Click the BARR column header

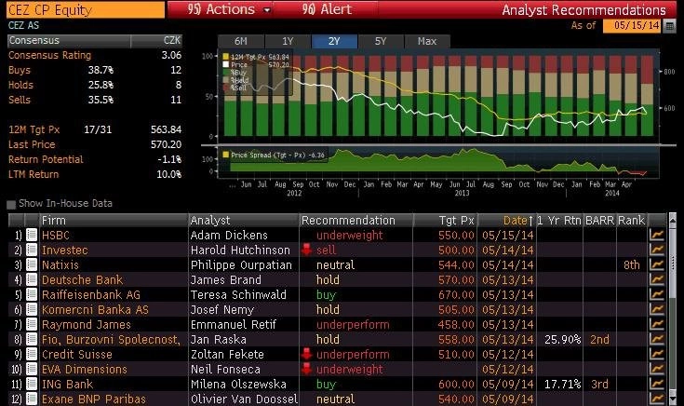[600, 221]
